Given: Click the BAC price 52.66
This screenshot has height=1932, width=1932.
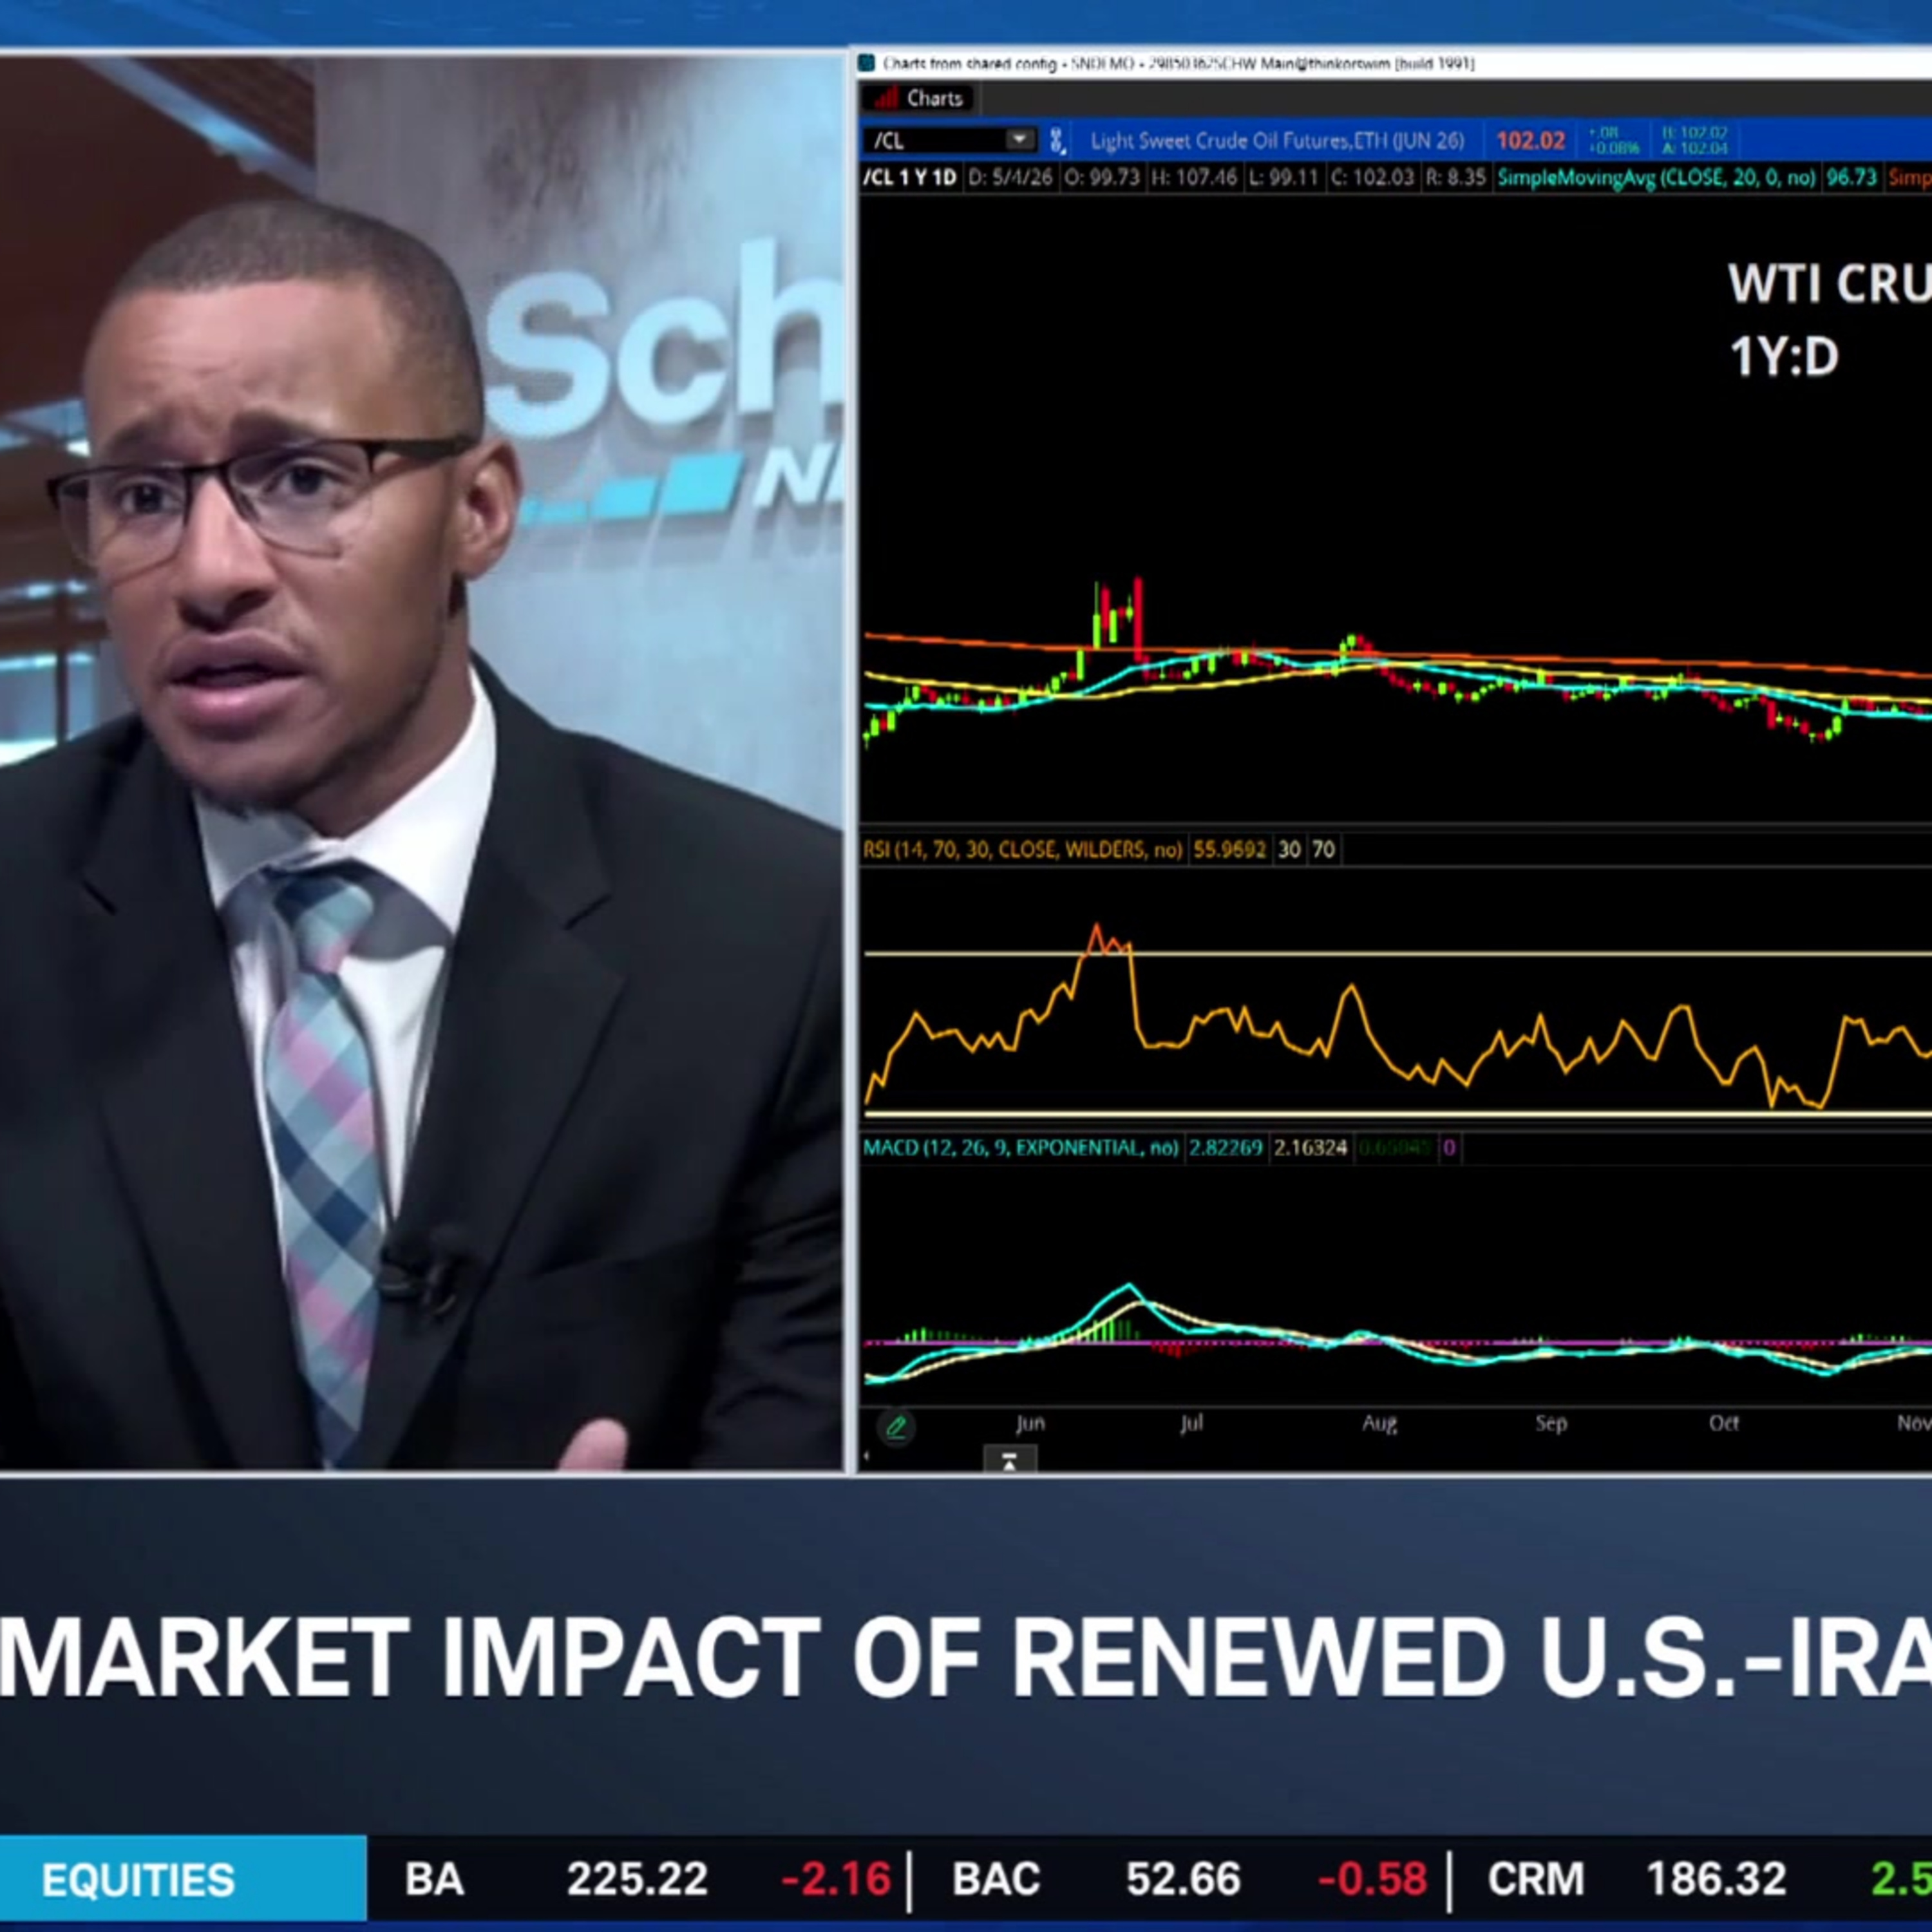Looking at the screenshot, I should point(1183,1879).
